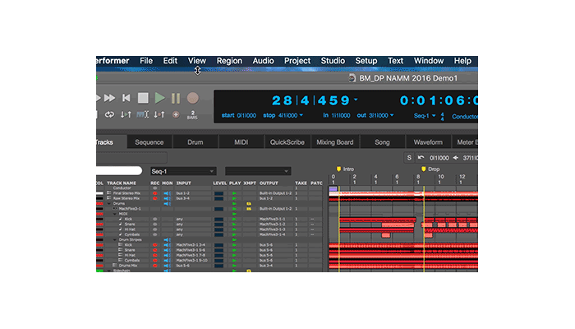This screenshot has height=329, width=575.
Task: Click the yellow lock icon in Drums row
Action: [x=249, y=203]
